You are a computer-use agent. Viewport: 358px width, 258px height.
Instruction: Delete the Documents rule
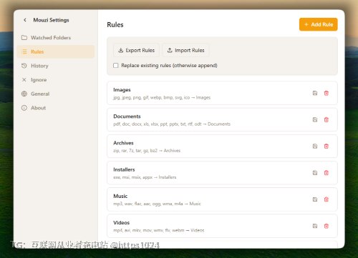(x=326, y=119)
